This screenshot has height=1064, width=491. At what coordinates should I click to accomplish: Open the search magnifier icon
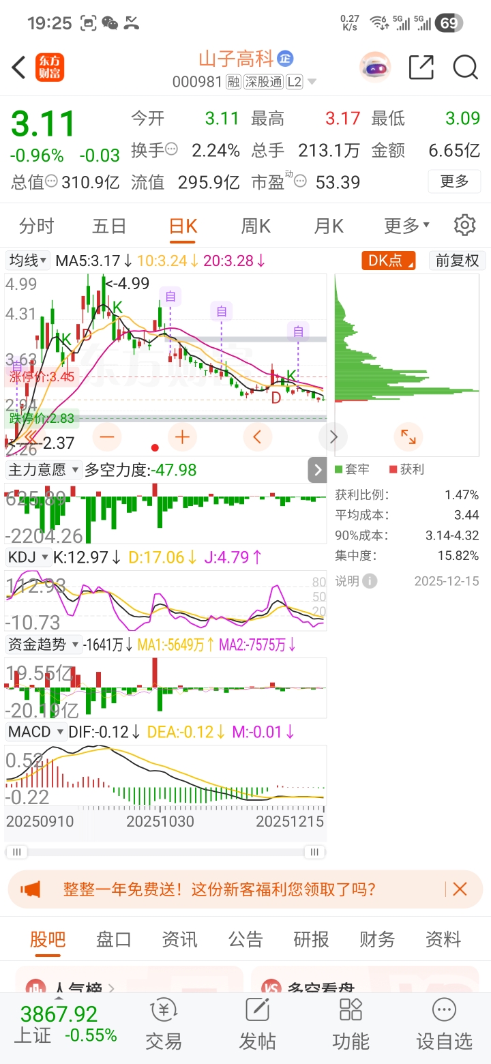pos(465,68)
